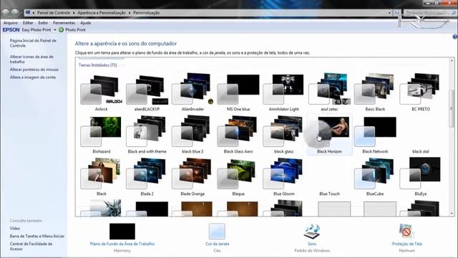Click the EPSON Easy Photo Print label
The image size is (458, 258).
click(x=36, y=30)
